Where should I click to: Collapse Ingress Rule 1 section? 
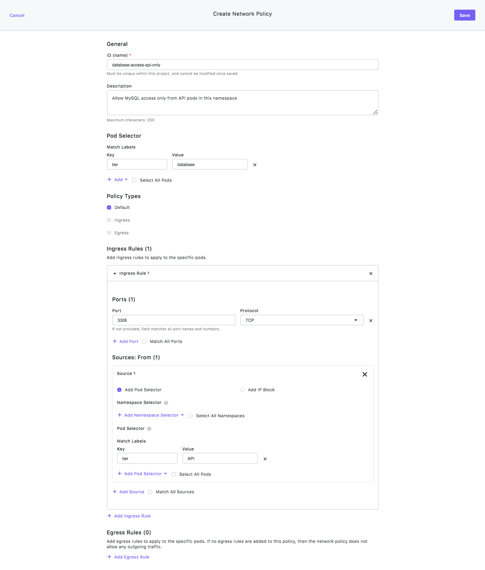coord(115,274)
